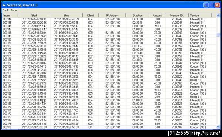The height and width of the screenshot is (137, 222).
Task: Click Refill ( 91 ) in row 000162
Action: click(196, 80)
